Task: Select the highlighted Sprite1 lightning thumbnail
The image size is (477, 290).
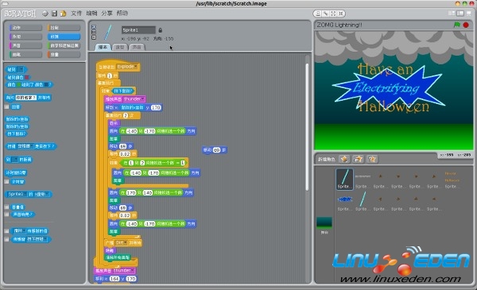Action: tap(345, 180)
